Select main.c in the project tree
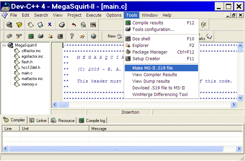Image resolution: width=245 pixels, height=161 pixels. coord(27,73)
